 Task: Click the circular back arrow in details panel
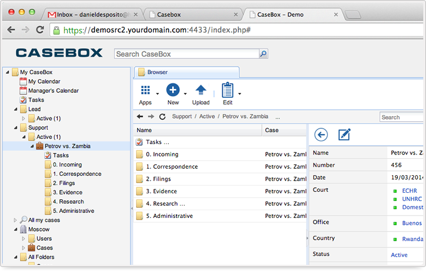click(321, 135)
